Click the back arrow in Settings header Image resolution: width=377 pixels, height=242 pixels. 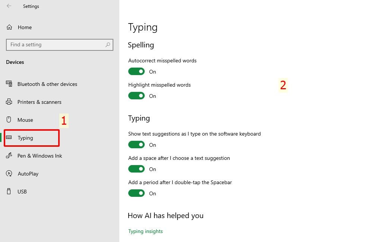(9, 6)
